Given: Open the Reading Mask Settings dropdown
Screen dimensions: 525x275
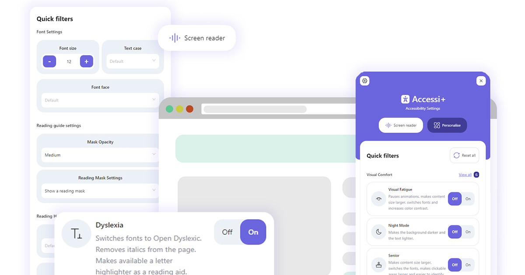Looking at the screenshot, I should pyautogui.click(x=100, y=191).
